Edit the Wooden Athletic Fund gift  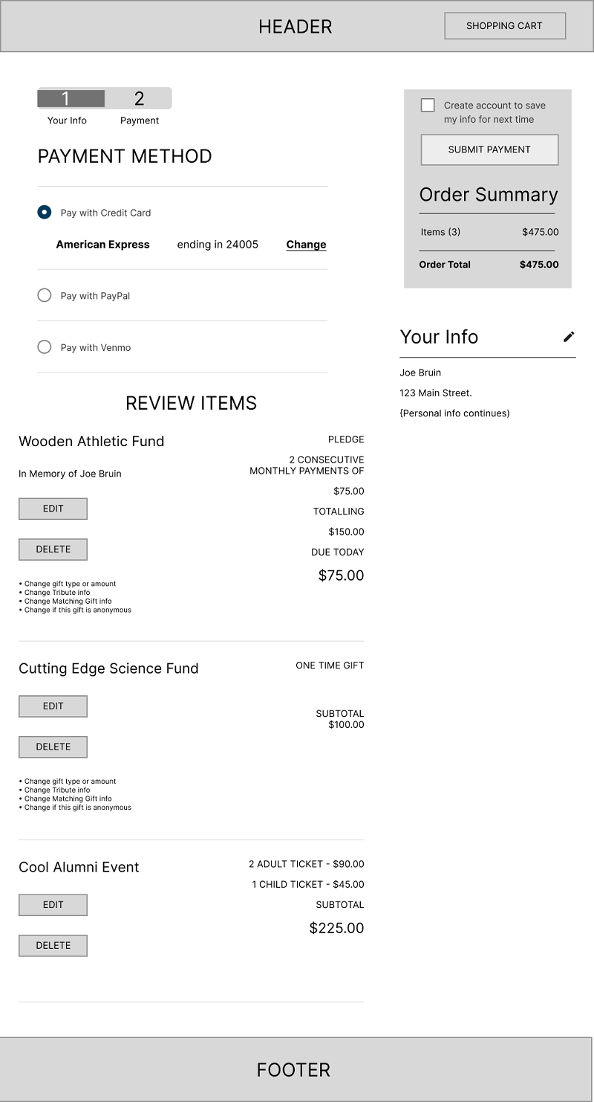53,509
